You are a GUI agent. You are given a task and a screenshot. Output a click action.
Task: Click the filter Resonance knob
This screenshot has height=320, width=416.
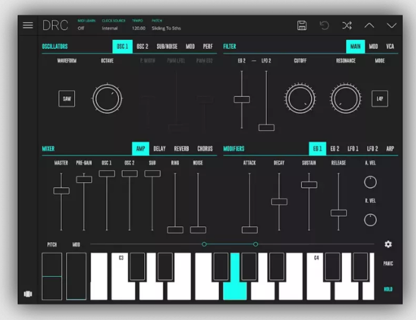point(346,99)
